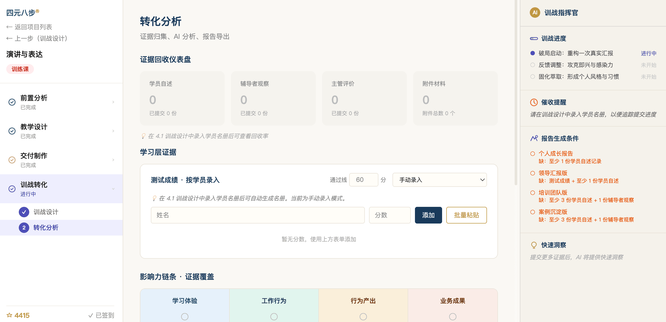Click the completed checkmark badge on 训战设计
The width and height of the screenshot is (666, 322).
pos(24,212)
